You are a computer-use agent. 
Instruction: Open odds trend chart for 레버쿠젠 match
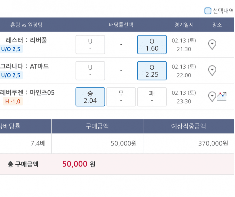pos(222,97)
